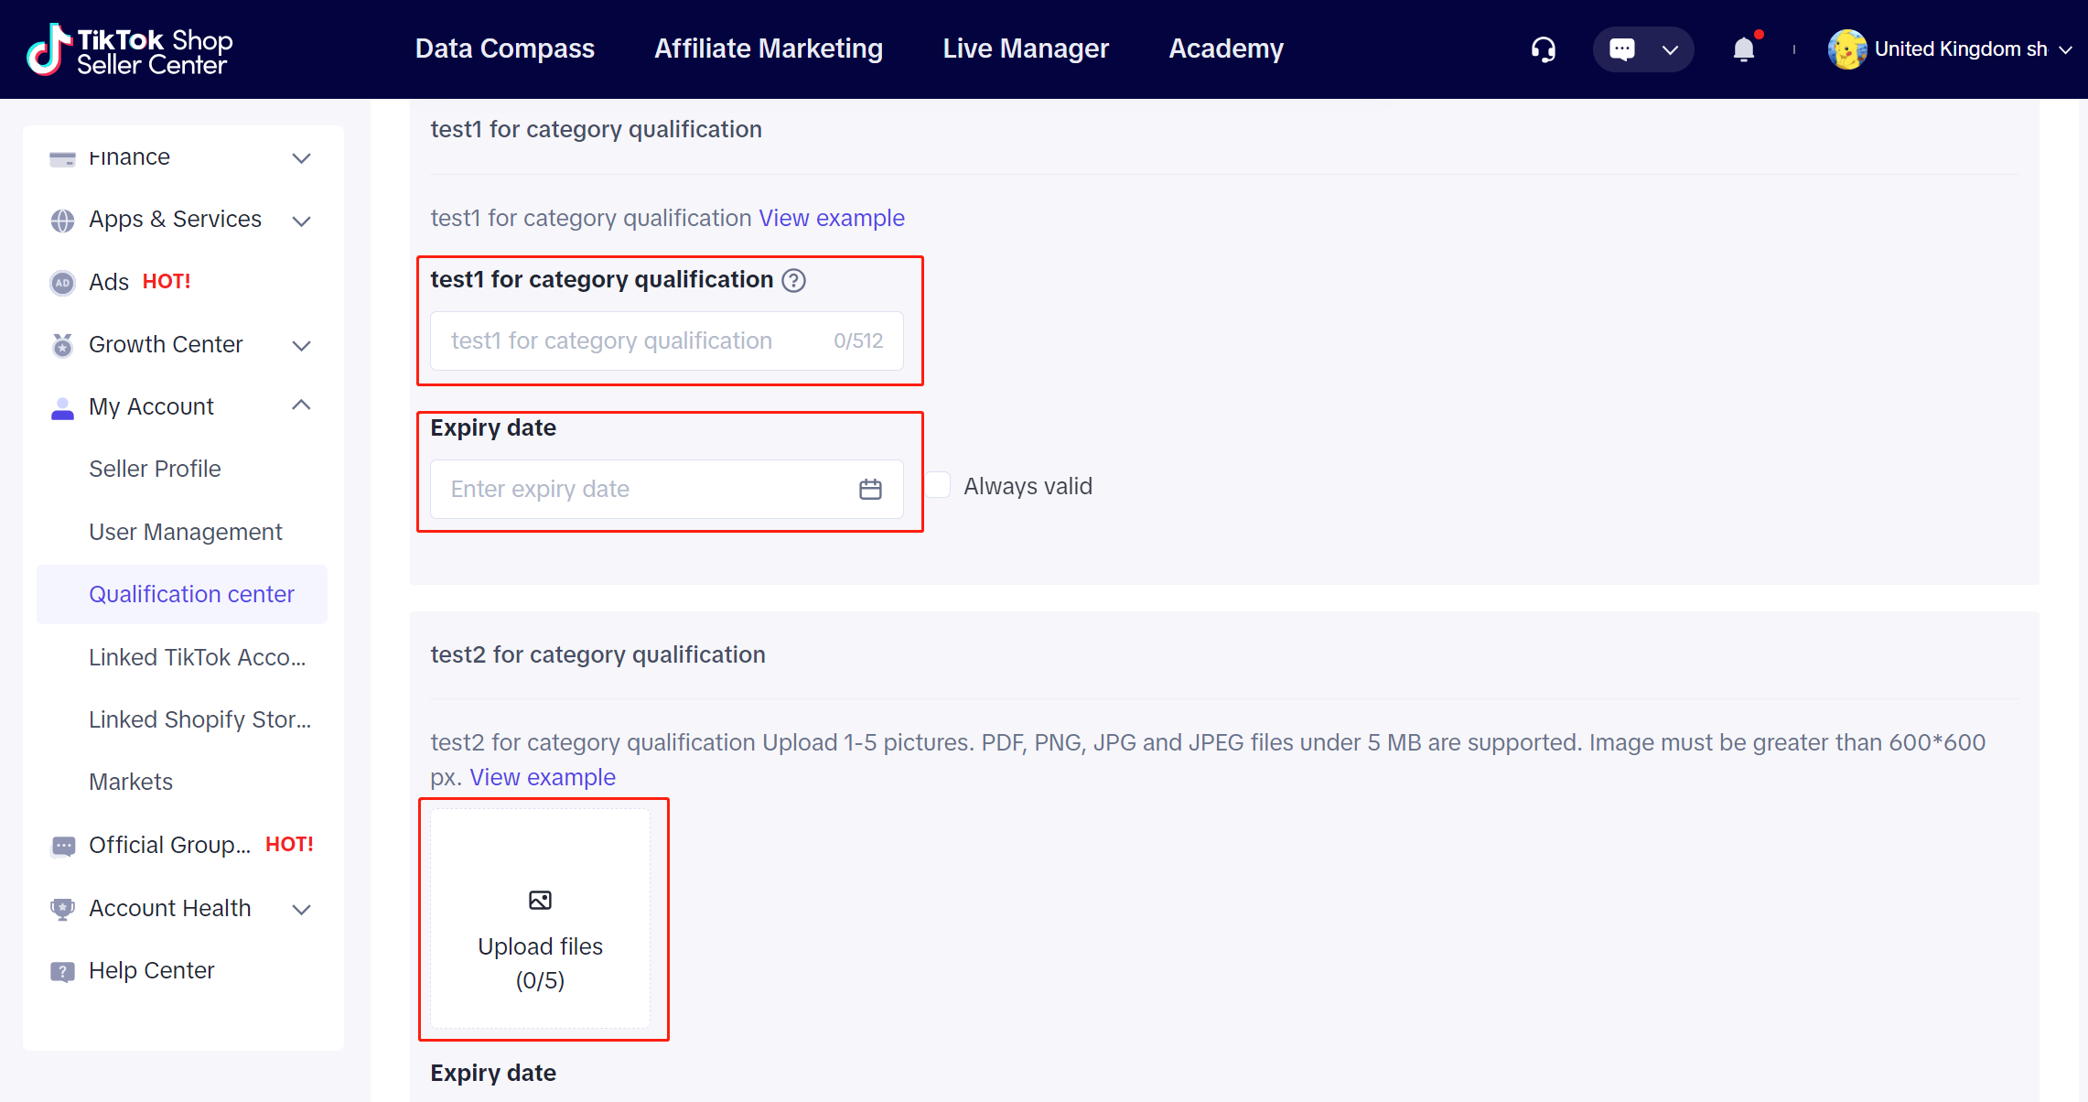Open the Affiliate Marketing menu
2088x1102 pixels.
[x=768, y=49]
